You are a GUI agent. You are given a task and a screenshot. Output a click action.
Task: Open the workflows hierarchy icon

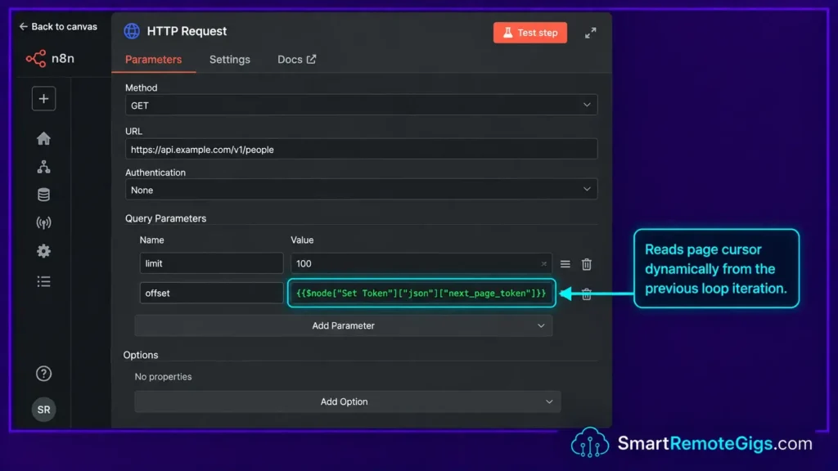(44, 167)
